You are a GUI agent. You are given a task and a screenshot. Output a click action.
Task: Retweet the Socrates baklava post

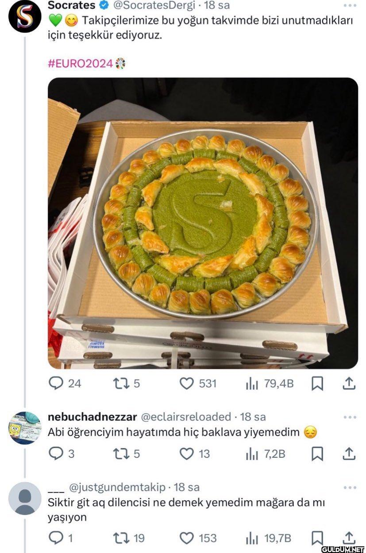pyautogui.click(x=120, y=383)
